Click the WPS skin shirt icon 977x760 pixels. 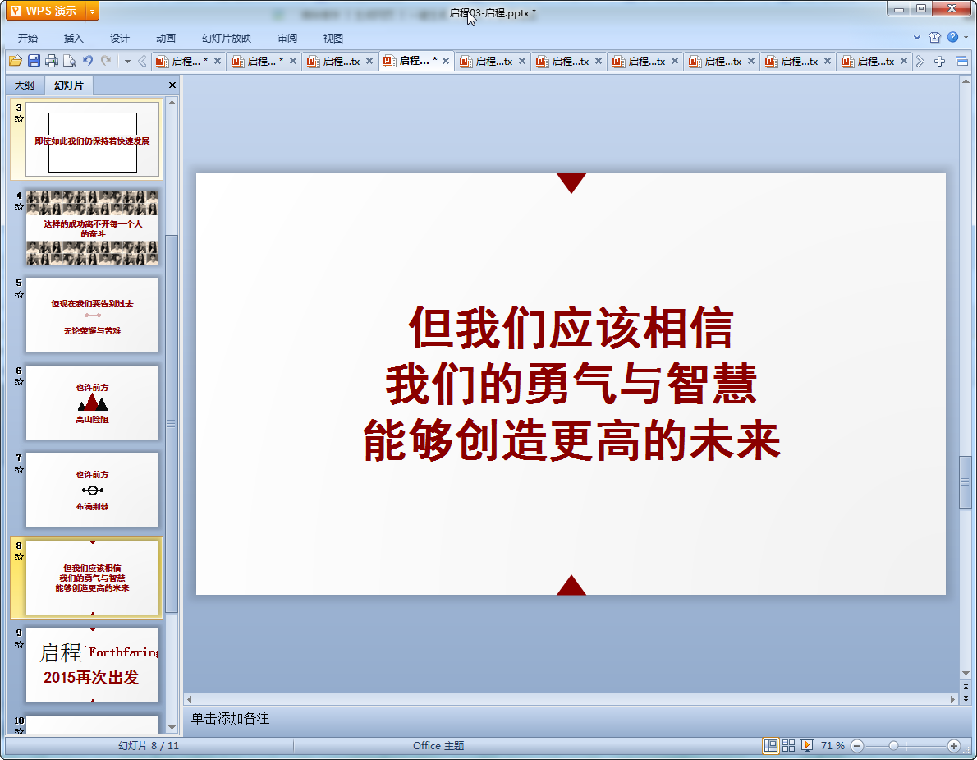[934, 38]
